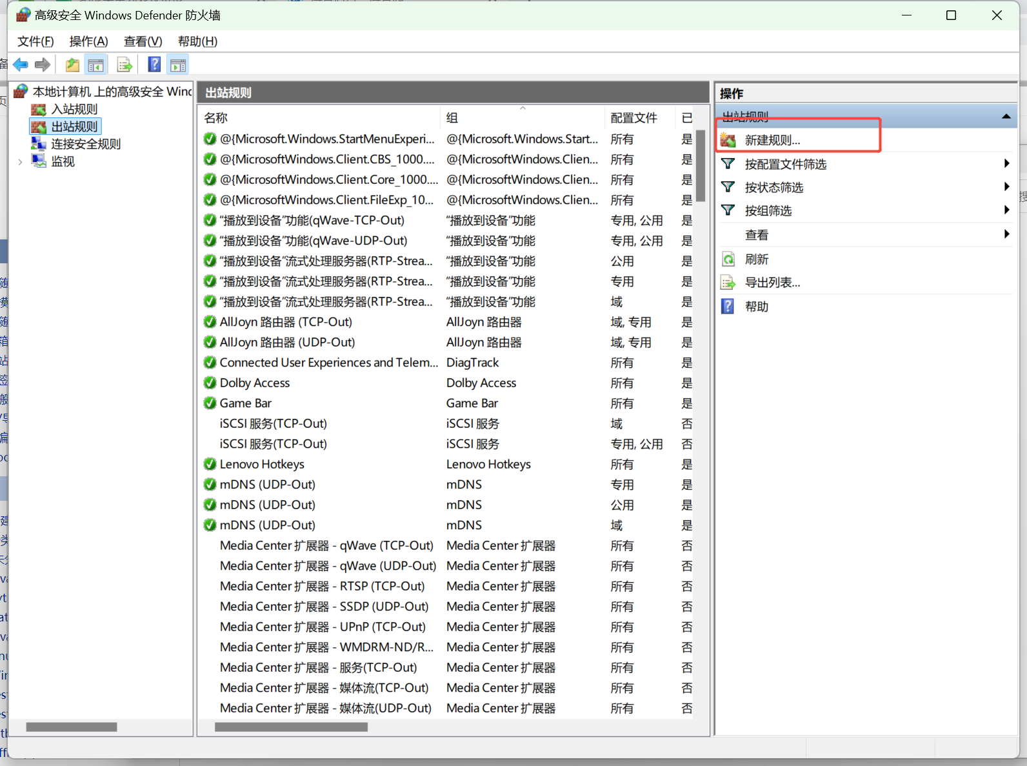Select rule Media Center 扩展器 - UPnP (TCP-Out)
The height and width of the screenshot is (766, 1027).
323,627
